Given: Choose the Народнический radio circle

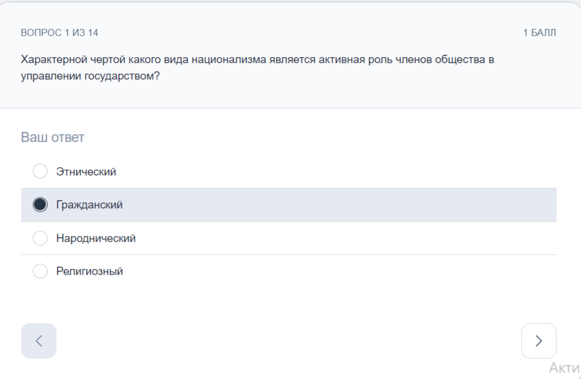Looking at the screenshot, I should pos(40,238).
